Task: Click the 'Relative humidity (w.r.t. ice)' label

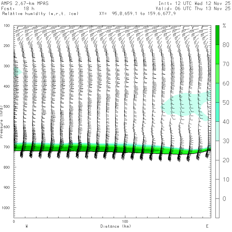Action: click(40, 13)
